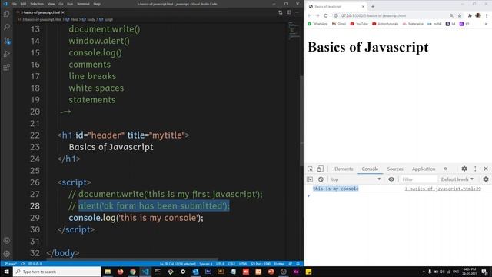Click the console Filter field

(x=419, y=179)
